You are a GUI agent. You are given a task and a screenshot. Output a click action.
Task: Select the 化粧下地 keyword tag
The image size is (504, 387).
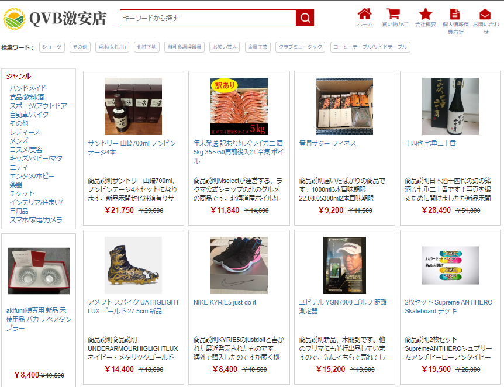point(147,47)
